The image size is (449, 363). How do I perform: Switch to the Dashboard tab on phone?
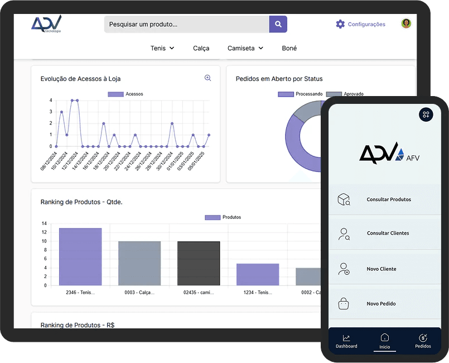tap(346, 341)
